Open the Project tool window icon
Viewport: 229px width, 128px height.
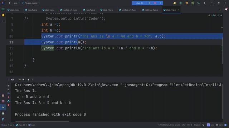click(3, 9)
